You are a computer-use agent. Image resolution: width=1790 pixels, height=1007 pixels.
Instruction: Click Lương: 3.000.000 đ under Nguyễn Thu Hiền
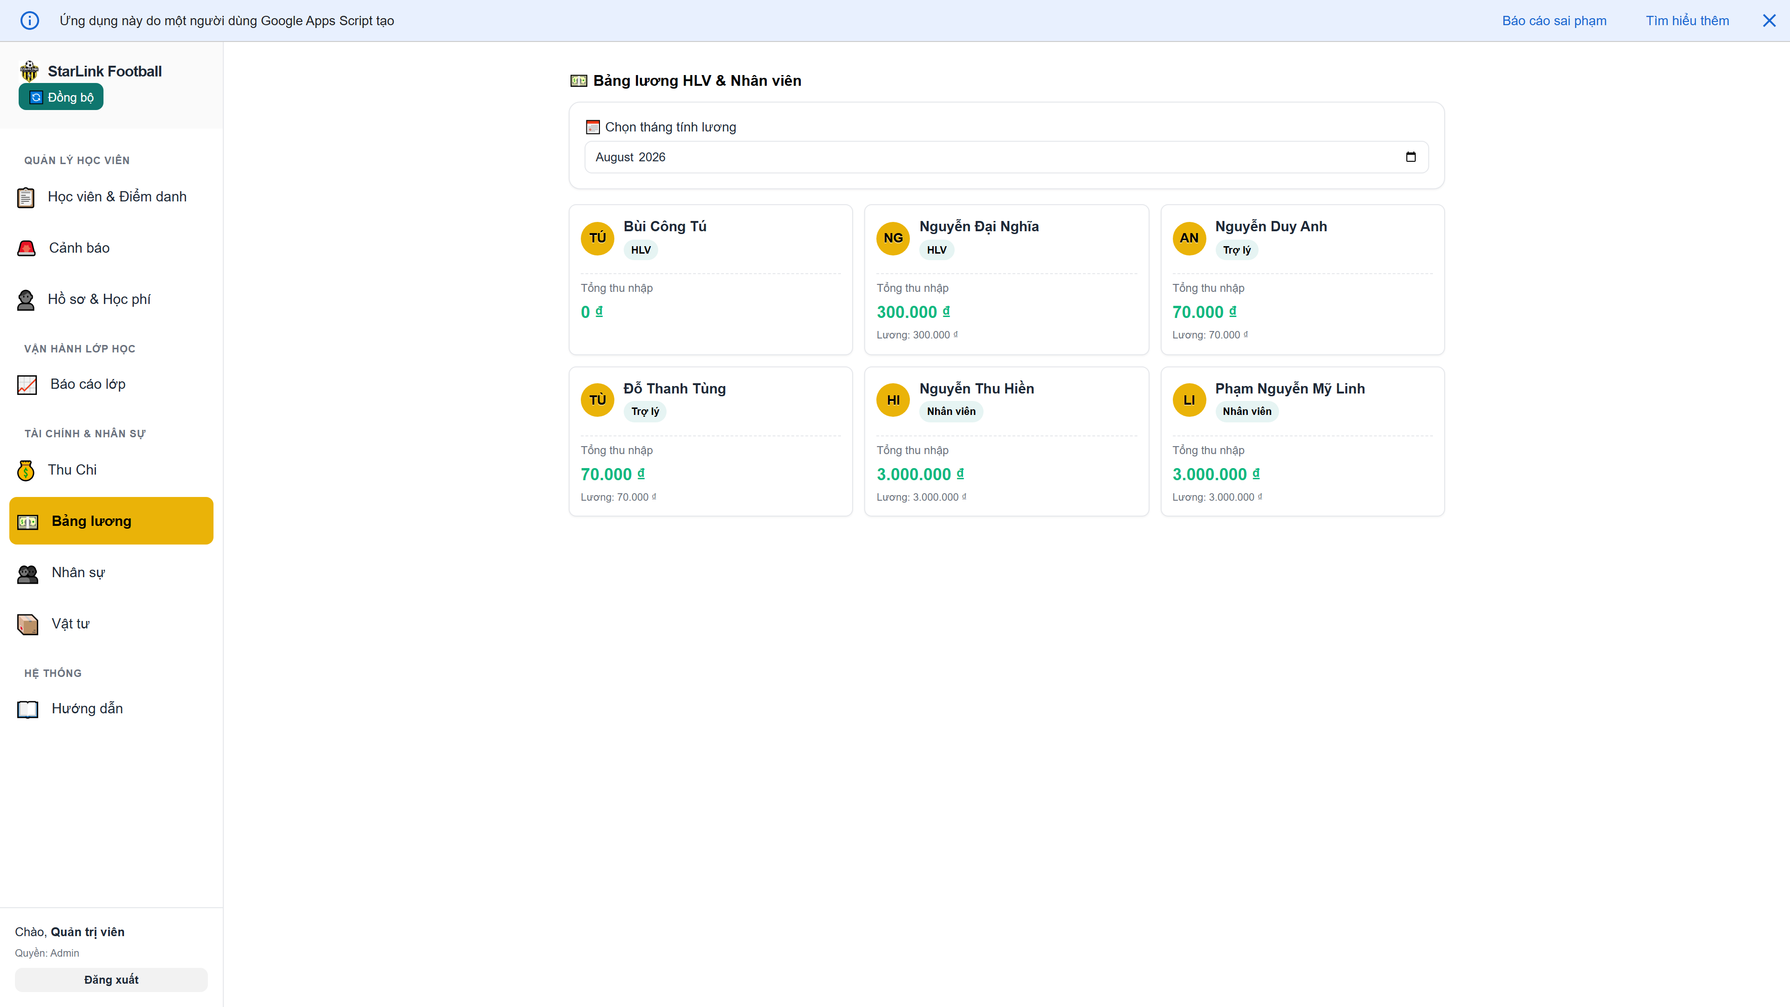point(922,497)
